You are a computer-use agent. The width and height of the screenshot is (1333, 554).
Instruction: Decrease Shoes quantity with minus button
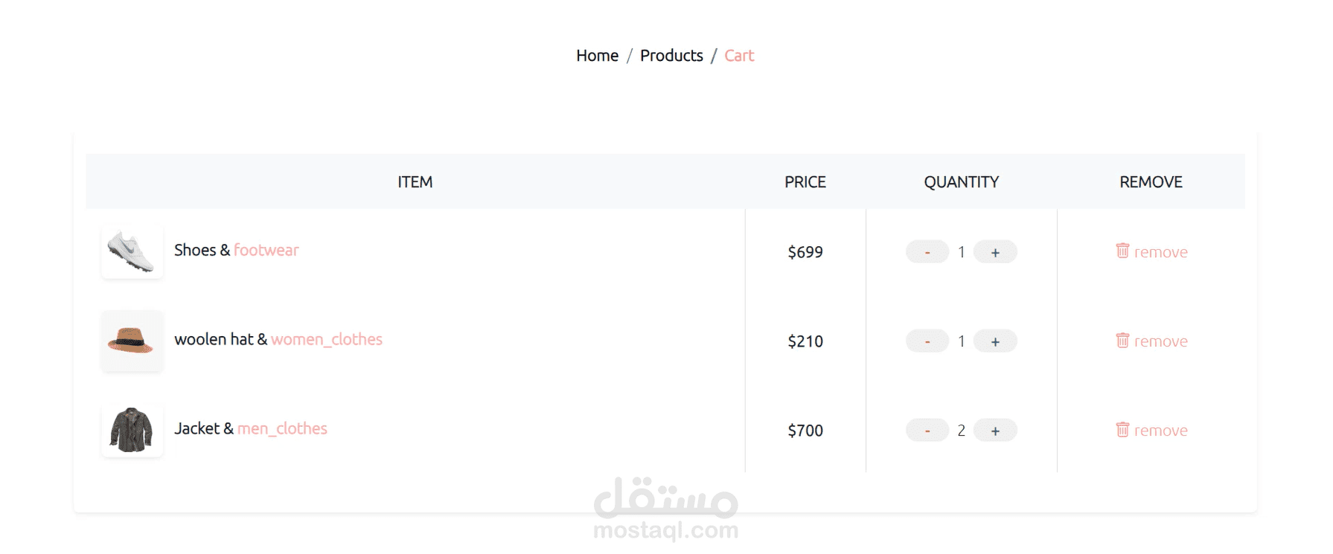click(x=927, y=252)
